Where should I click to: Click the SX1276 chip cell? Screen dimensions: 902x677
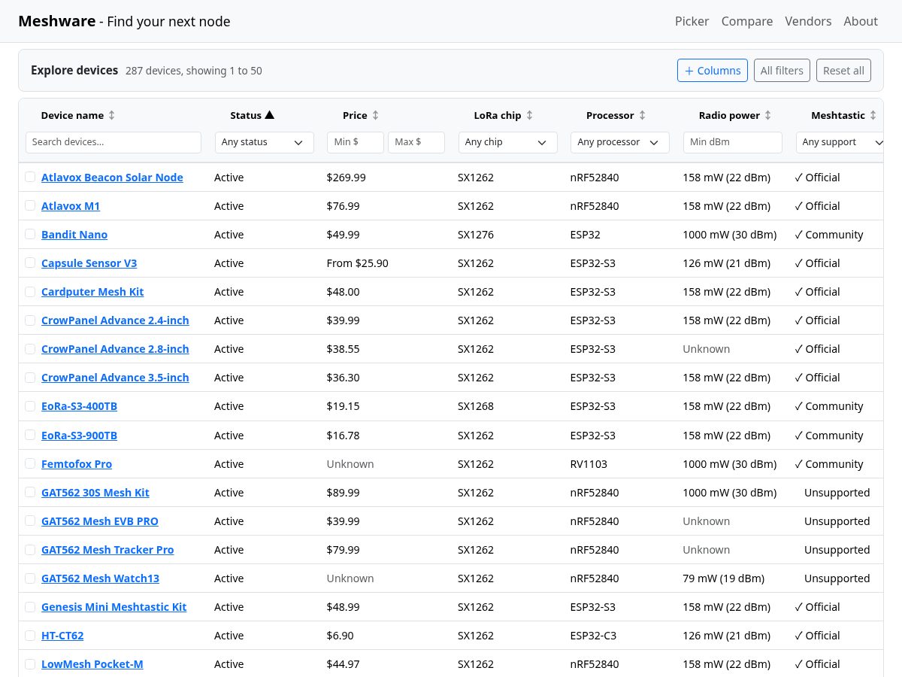pyautogui.click(x=476, y=235)
